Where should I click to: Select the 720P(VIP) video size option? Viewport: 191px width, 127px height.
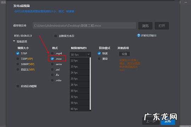coord(18,59)
